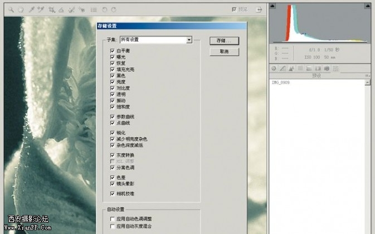Open the 子集 dropdown list
Screen dimensions: 375x234
189,40
